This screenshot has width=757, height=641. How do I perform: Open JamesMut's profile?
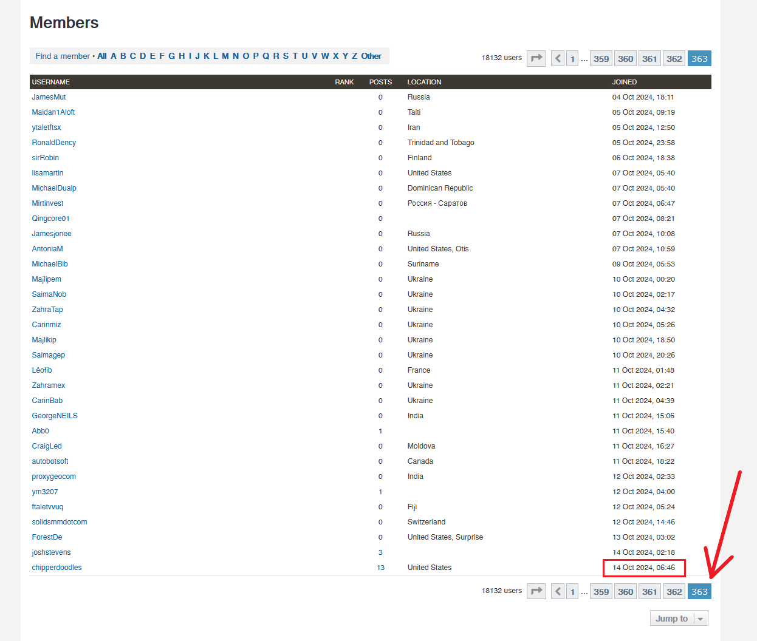(49, 97)
